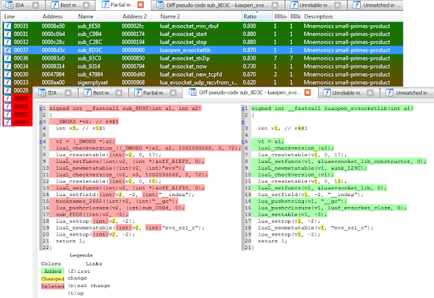Click function icon of row 00032
434x298 pixels.
point(7,42)
